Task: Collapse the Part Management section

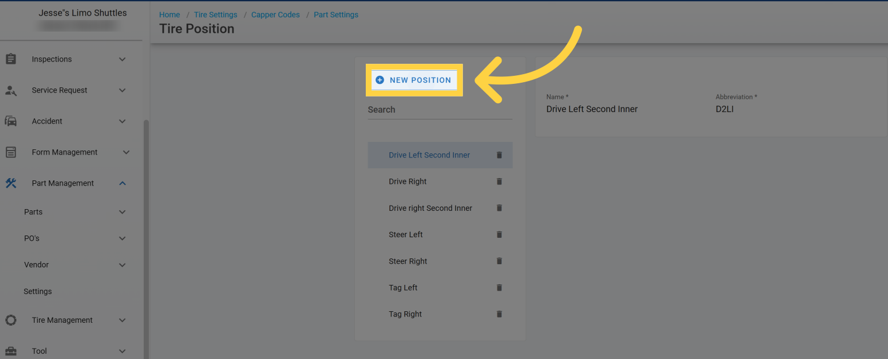Action: pyautogui.click(x=122, y=183)
